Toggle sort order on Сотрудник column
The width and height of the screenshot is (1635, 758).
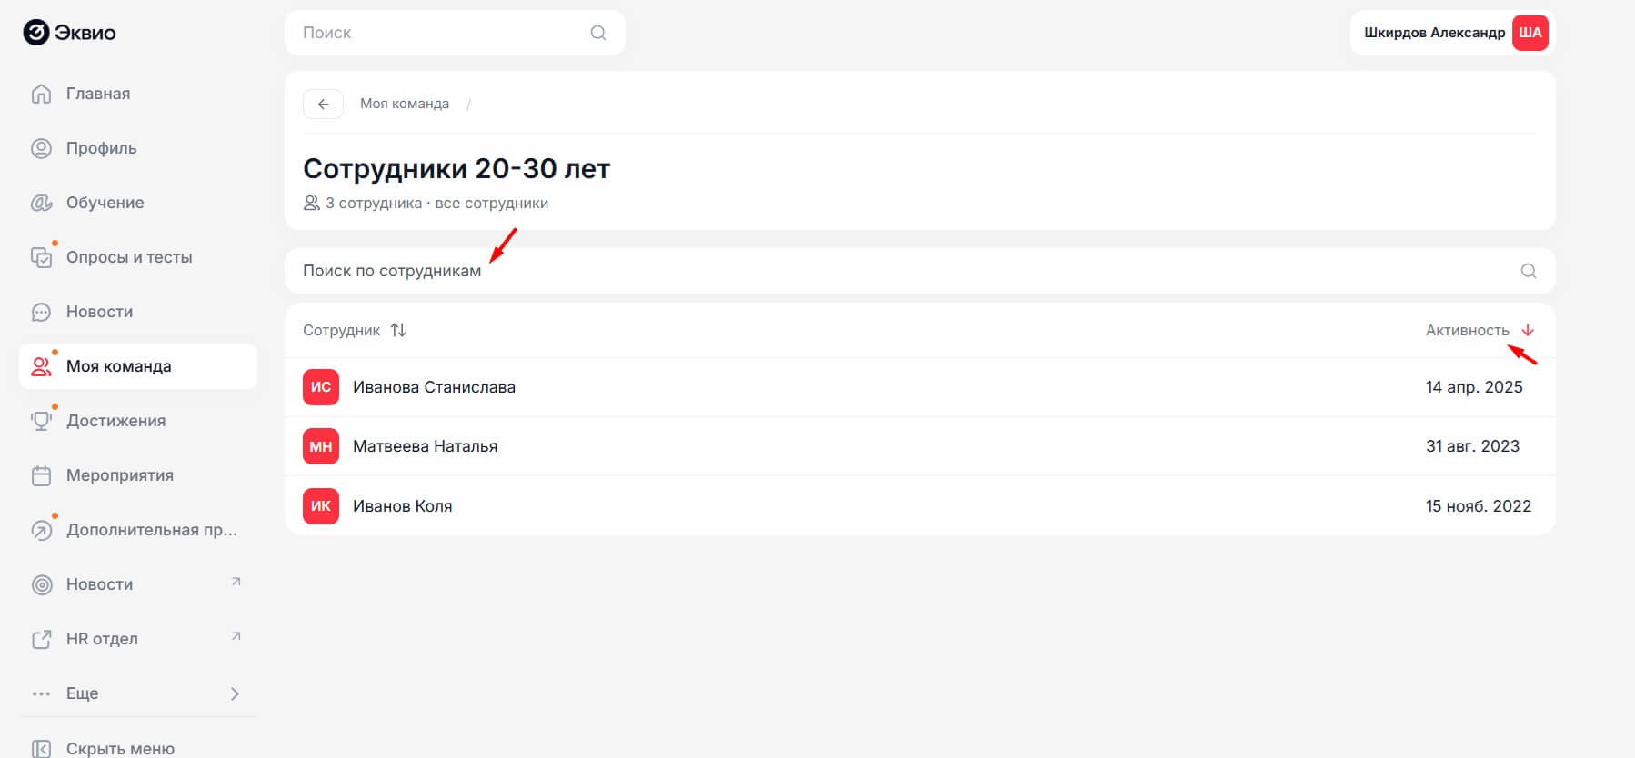(398, 330)
